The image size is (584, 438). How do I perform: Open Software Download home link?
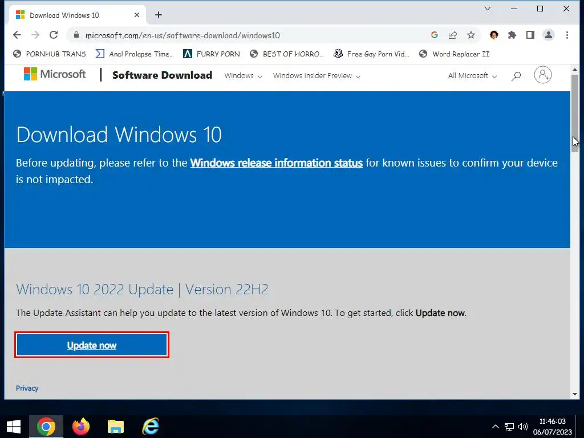tap(163, 75)
